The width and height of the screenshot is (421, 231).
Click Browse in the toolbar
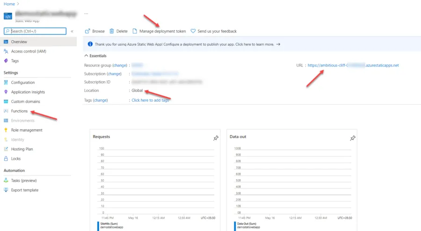click(98, 31)
